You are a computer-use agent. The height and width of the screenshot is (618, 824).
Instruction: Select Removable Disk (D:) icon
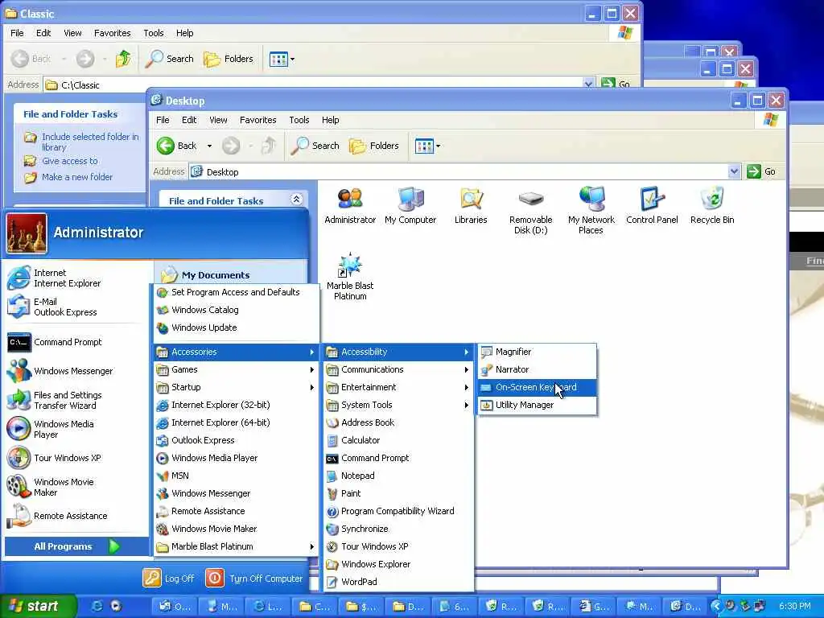[531, 211]
